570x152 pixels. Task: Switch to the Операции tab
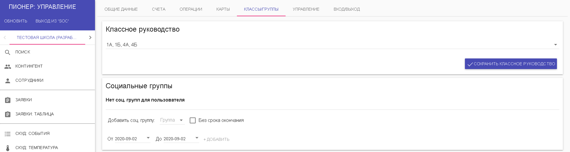tap(191, 9)
